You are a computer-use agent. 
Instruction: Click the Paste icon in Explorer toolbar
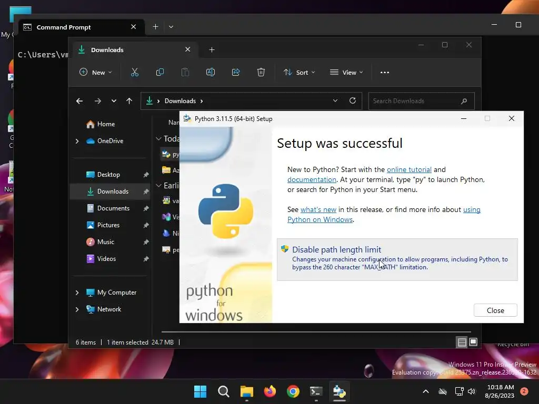pyautogui.click(x=185, y=72)
